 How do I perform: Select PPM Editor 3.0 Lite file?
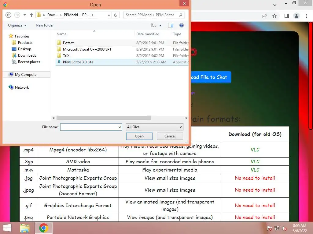[122, 62]
